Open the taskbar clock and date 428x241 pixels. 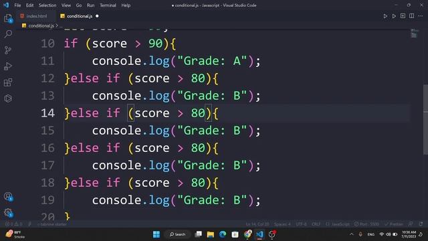tap(409, 234)
